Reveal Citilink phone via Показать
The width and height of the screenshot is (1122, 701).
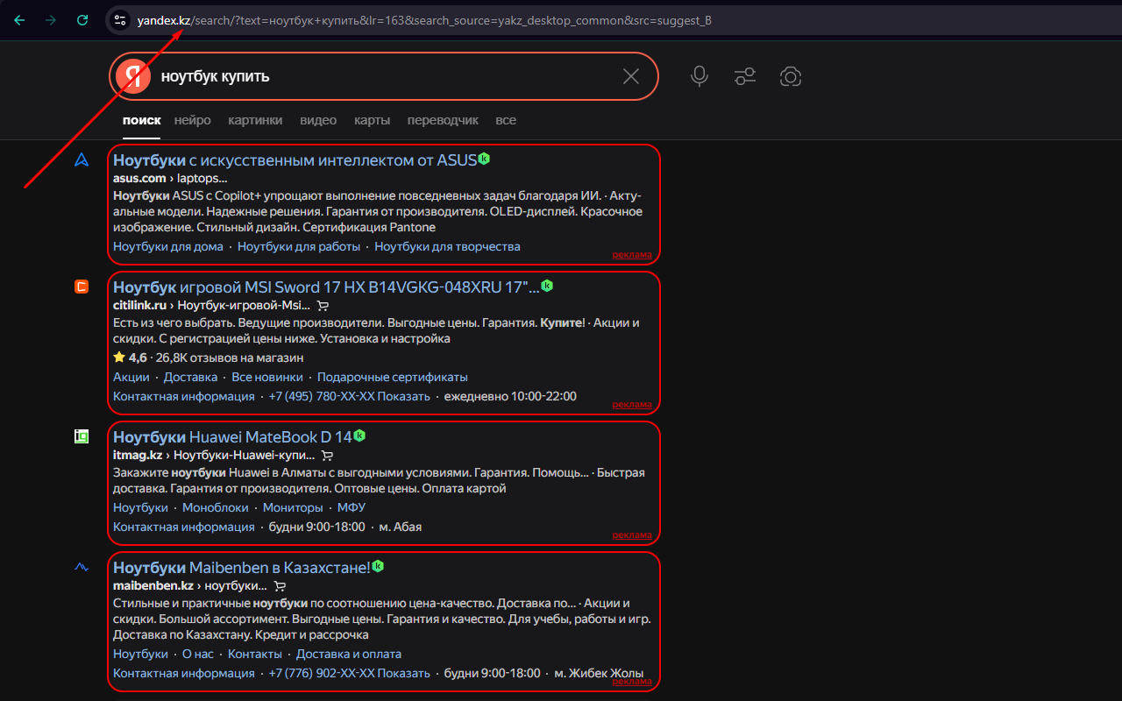(x=404, y=395)
